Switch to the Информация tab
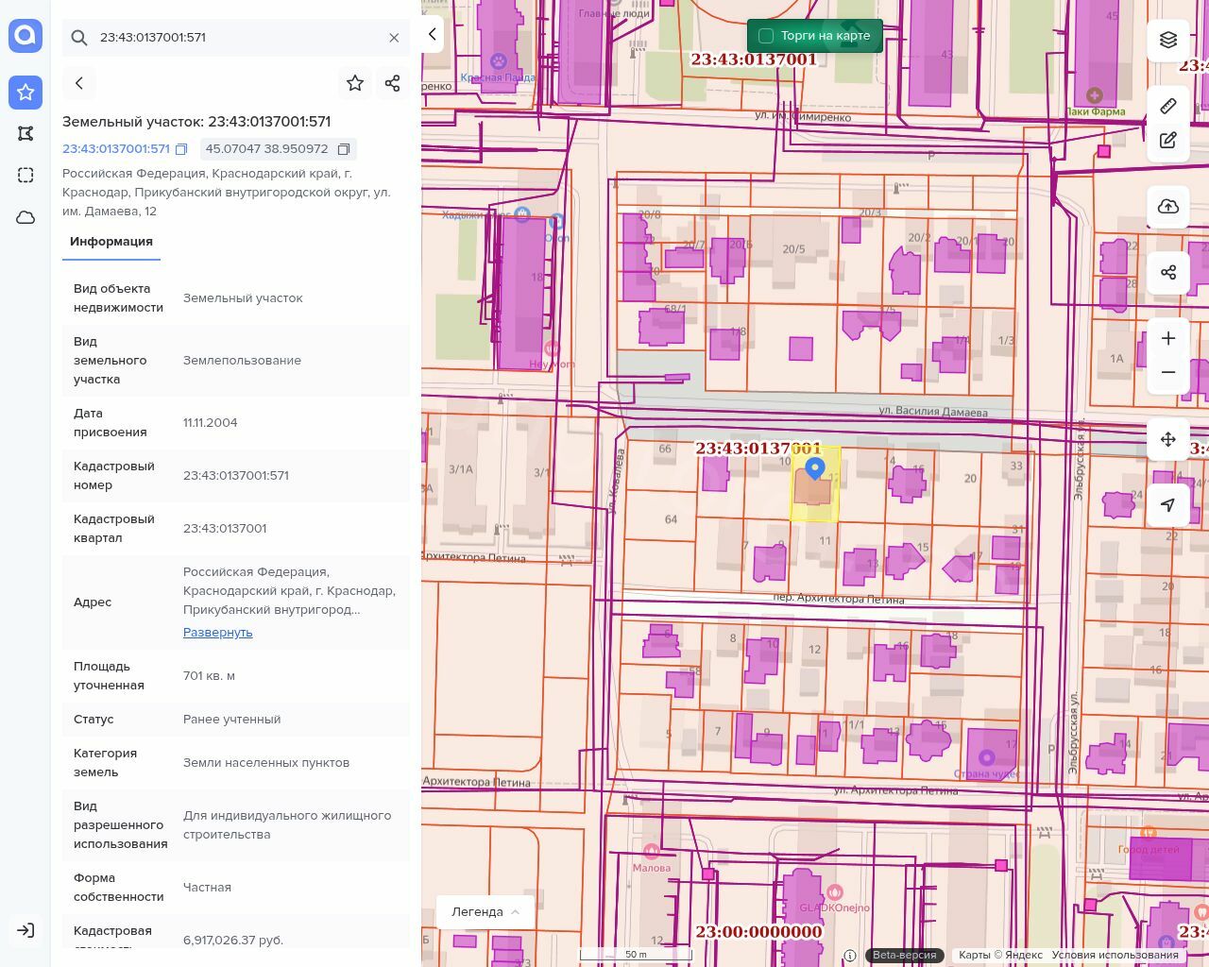 click(111, 242)
